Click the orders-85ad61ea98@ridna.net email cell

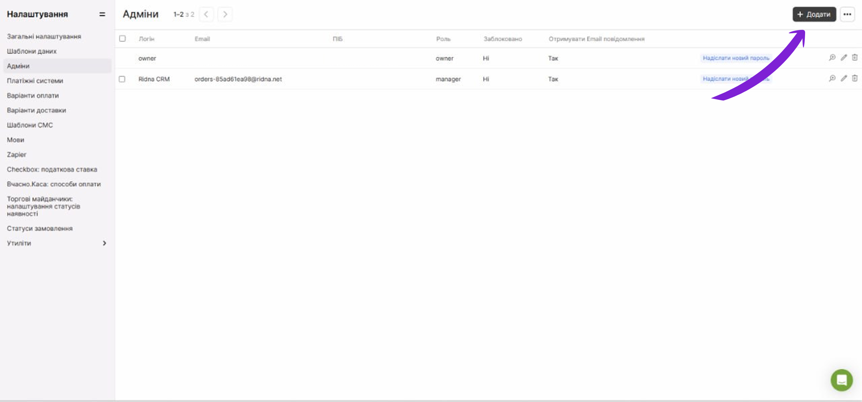click(x=238, y=79)
